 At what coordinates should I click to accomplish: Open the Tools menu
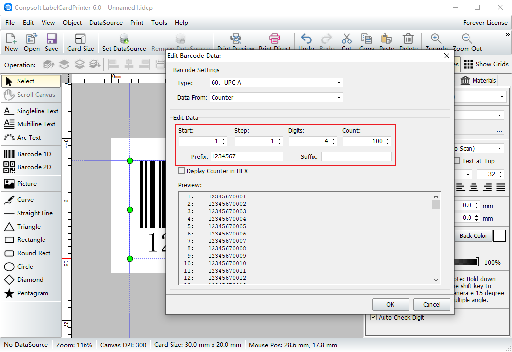point(159,23)
